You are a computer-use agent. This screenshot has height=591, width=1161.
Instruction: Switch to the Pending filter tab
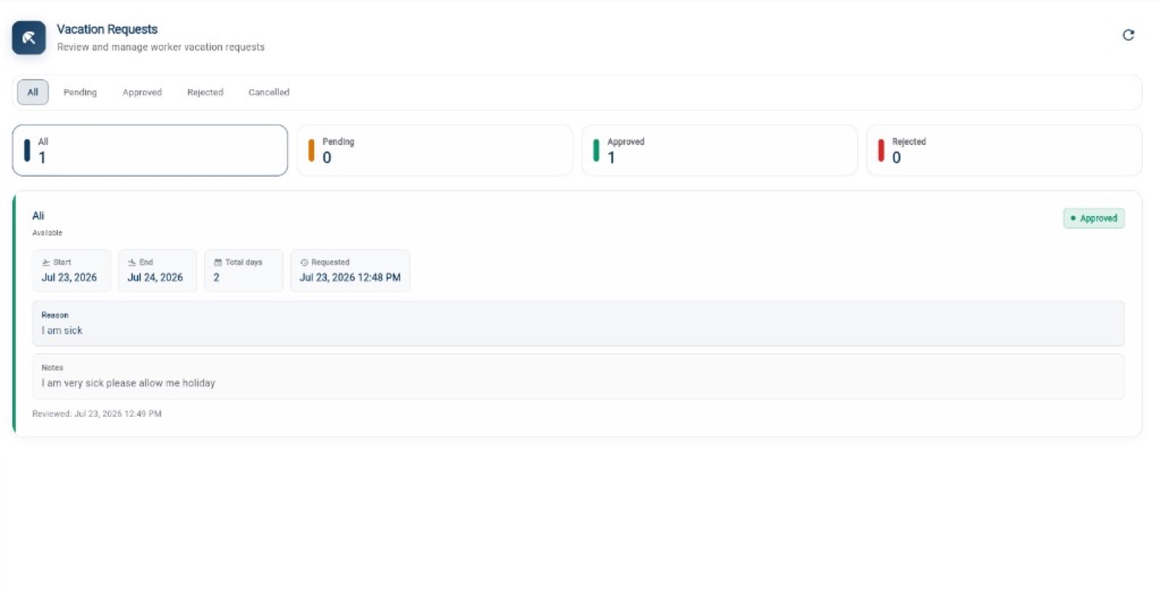[80, 92]
